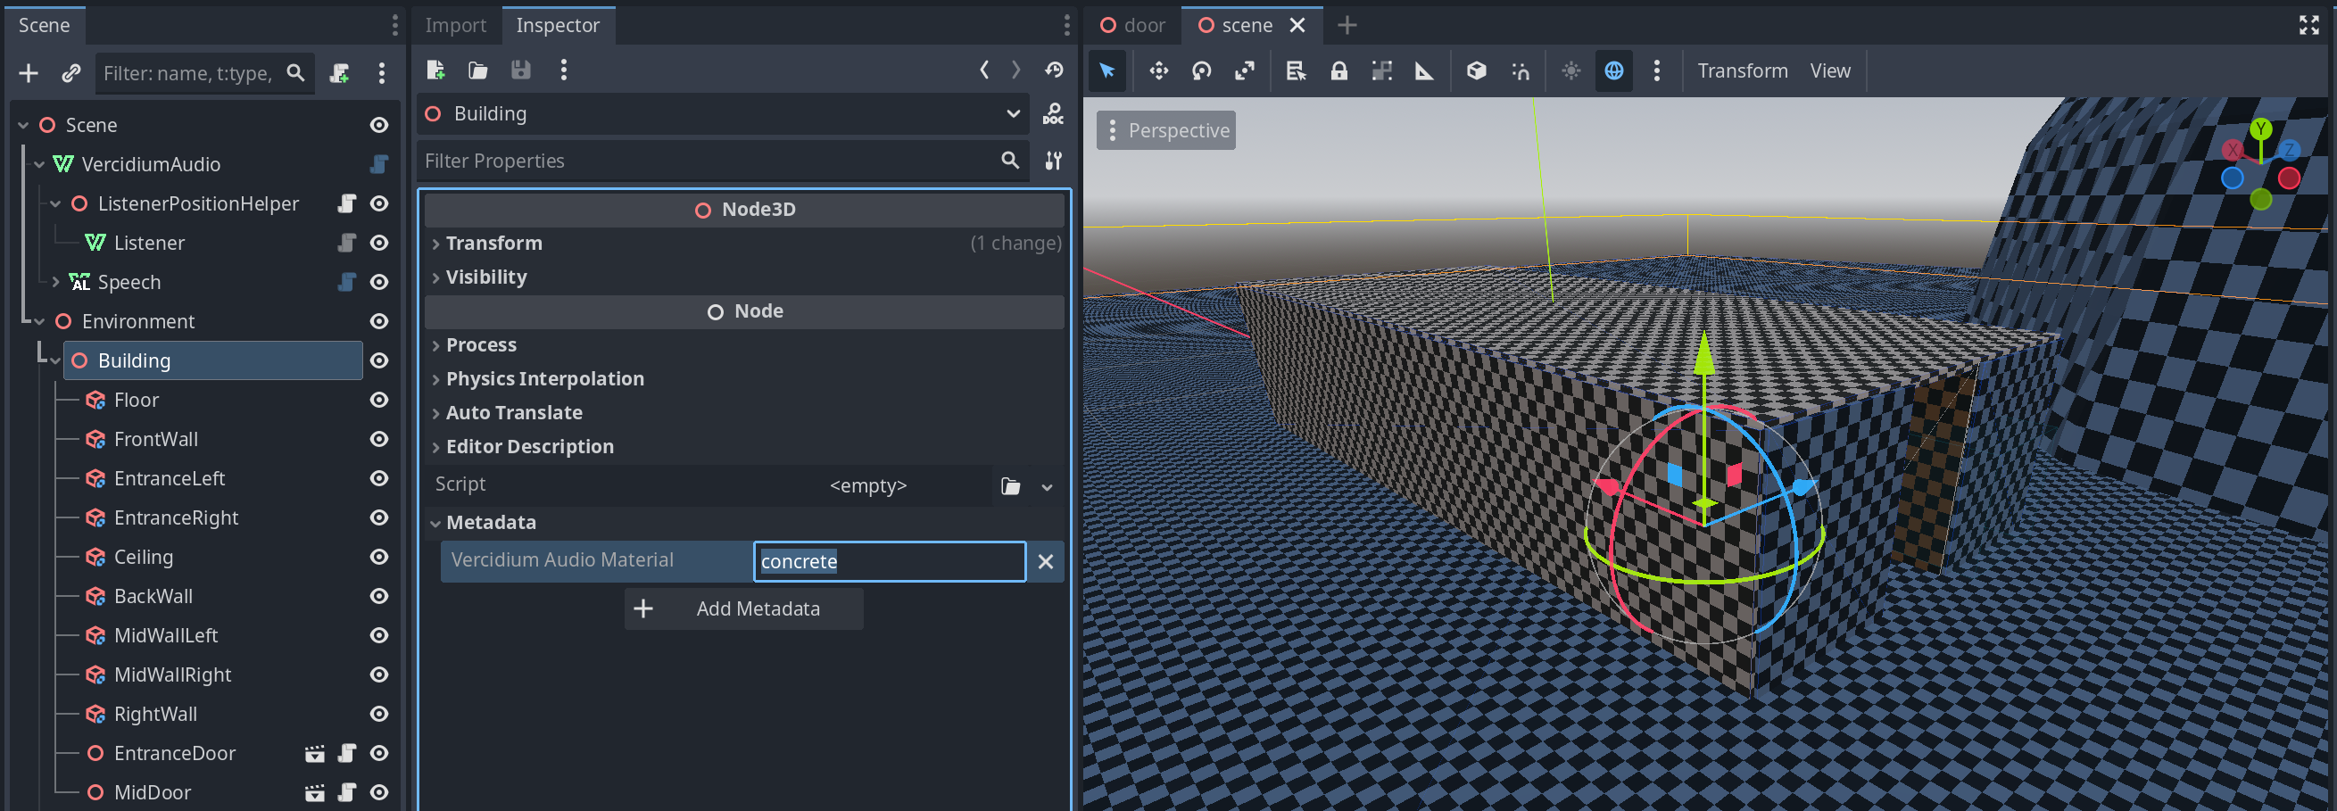Open Building node documentation

point(1053,113)
